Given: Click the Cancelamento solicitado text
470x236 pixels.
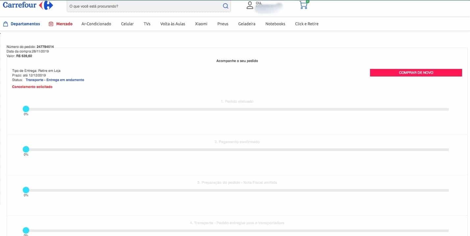Looking at the screenshot, I should tap(32, 87).
